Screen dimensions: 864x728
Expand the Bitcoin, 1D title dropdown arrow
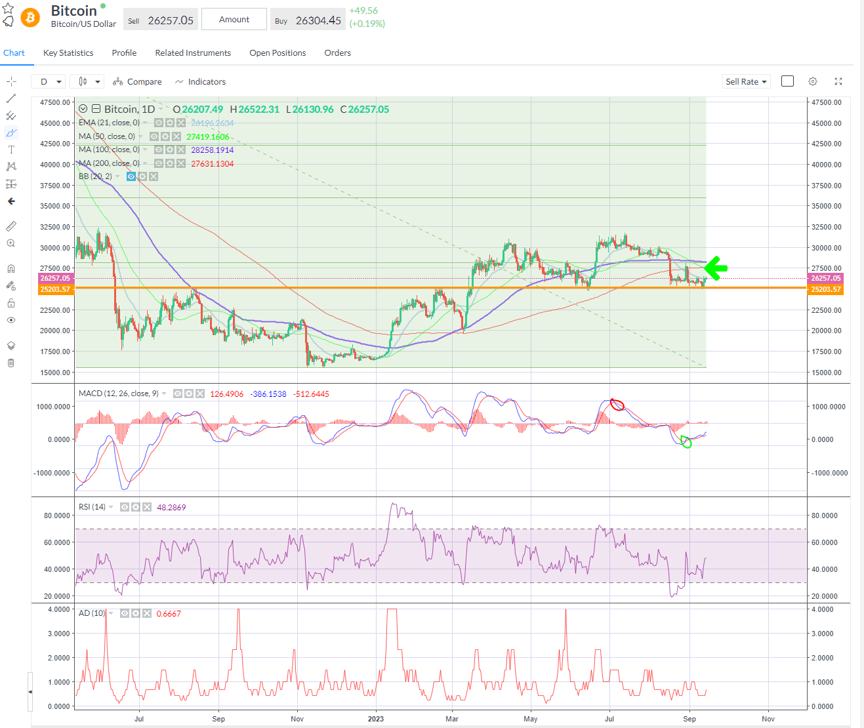[x=161, y=110]
